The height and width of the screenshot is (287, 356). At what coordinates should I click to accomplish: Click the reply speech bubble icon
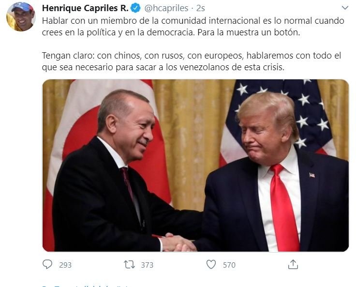tap(47, 265)
